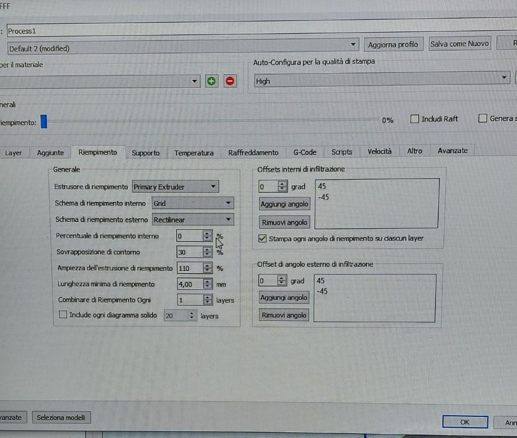Click the Percentuale di riempimento interno stepper
This screenshot has width=517, height=438.
coord(207,236)
